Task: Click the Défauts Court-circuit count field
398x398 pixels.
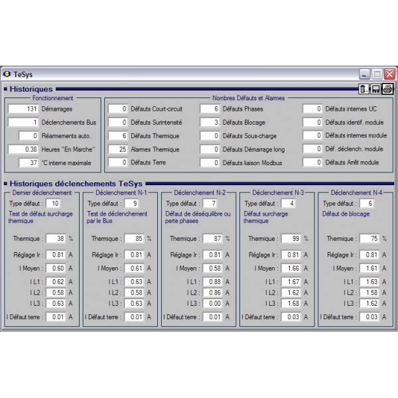Action: pyautogui.click(x=117, y=109)
